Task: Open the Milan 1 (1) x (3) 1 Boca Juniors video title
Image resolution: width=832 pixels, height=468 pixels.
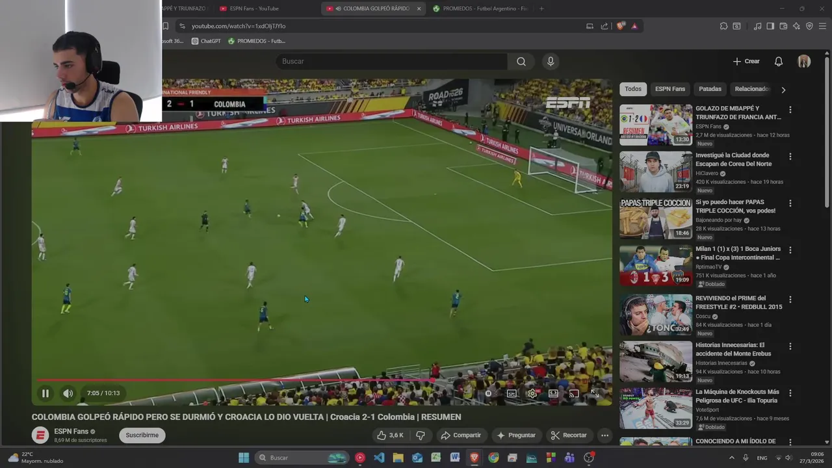Action: [x=738, y=253]
